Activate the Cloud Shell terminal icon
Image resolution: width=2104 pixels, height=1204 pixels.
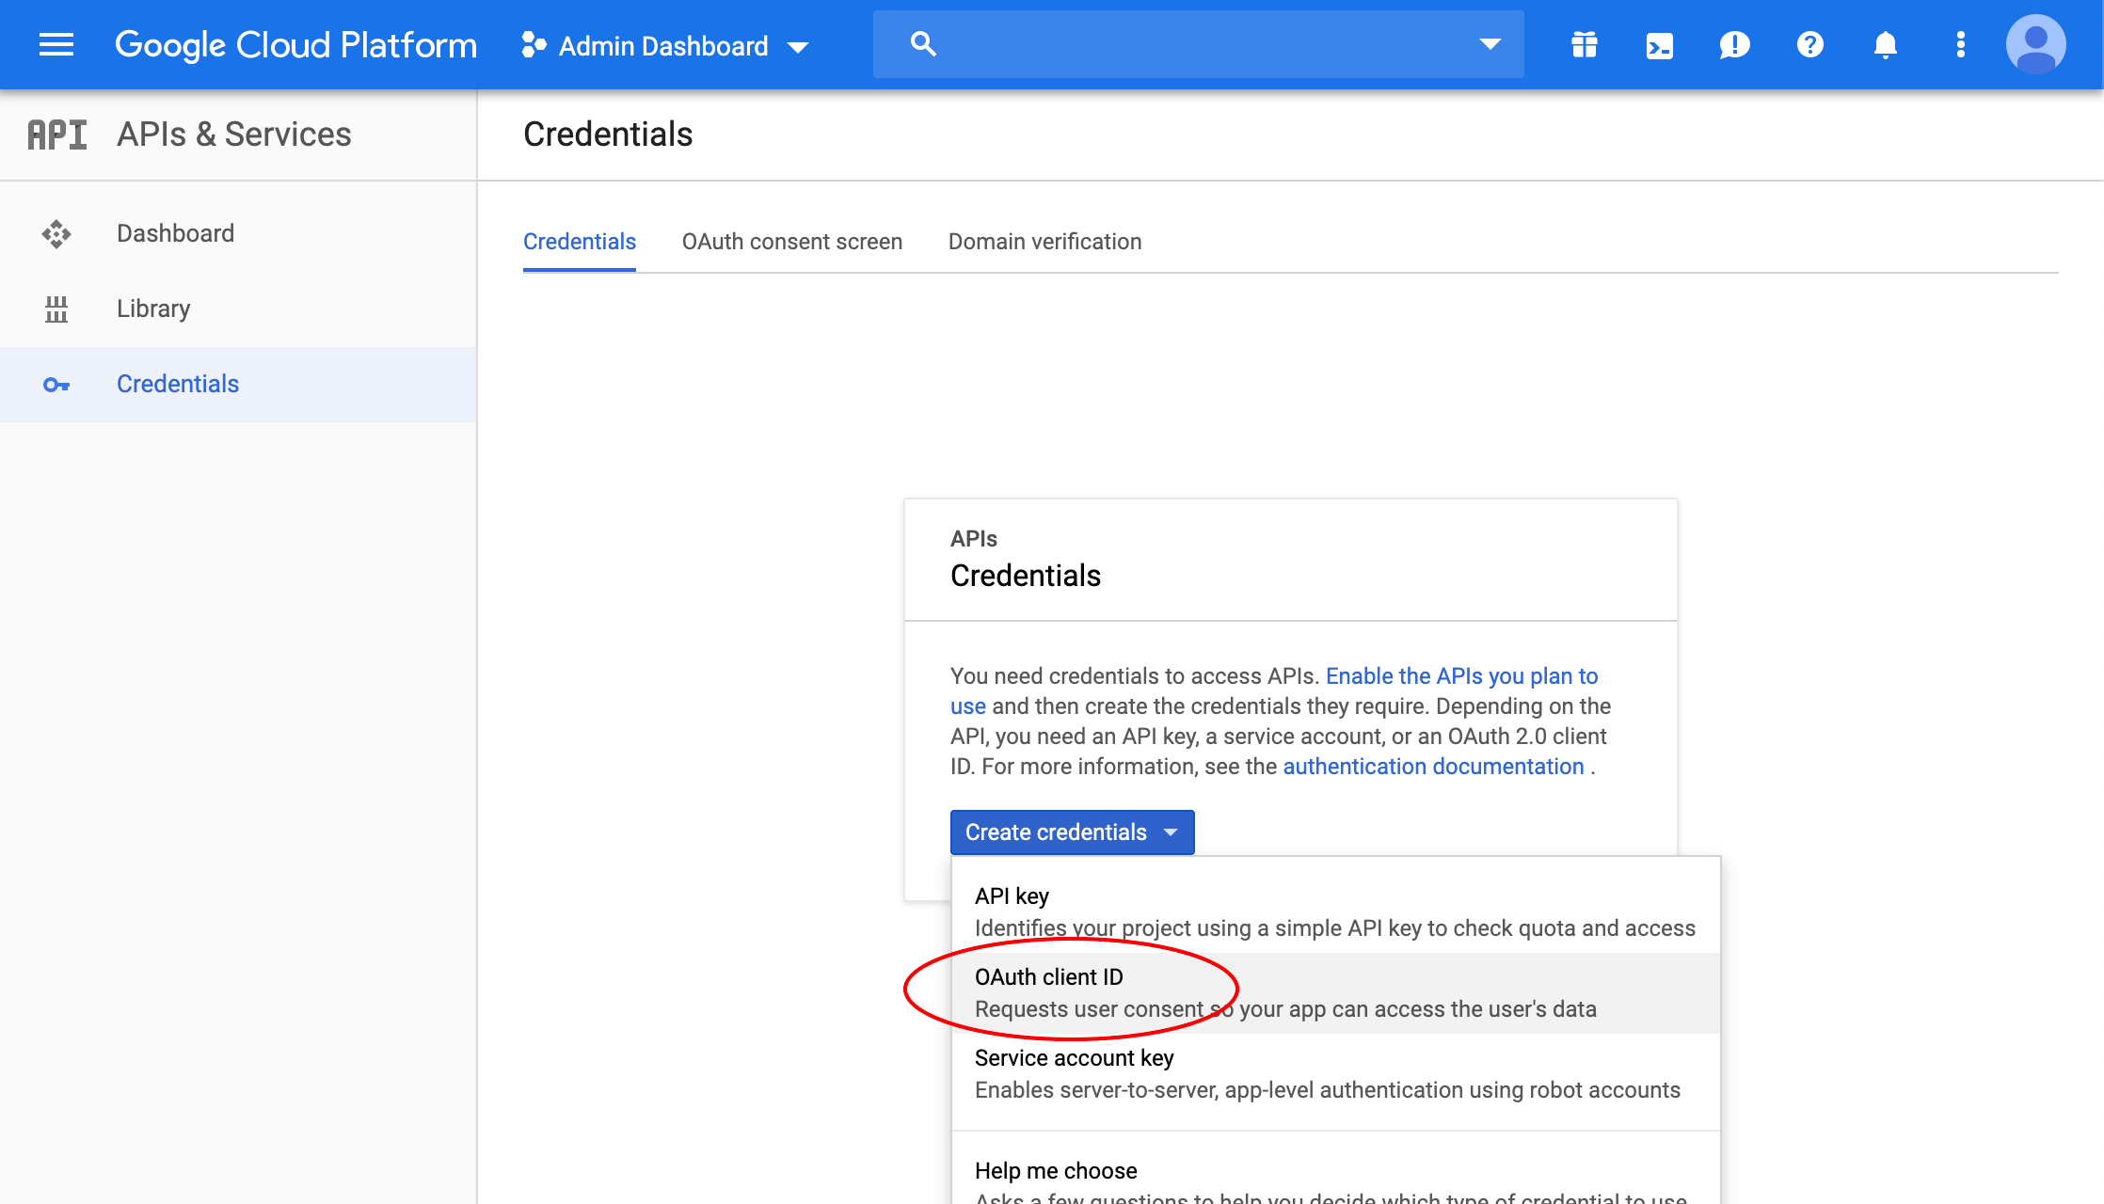[x=1659, y=44]
